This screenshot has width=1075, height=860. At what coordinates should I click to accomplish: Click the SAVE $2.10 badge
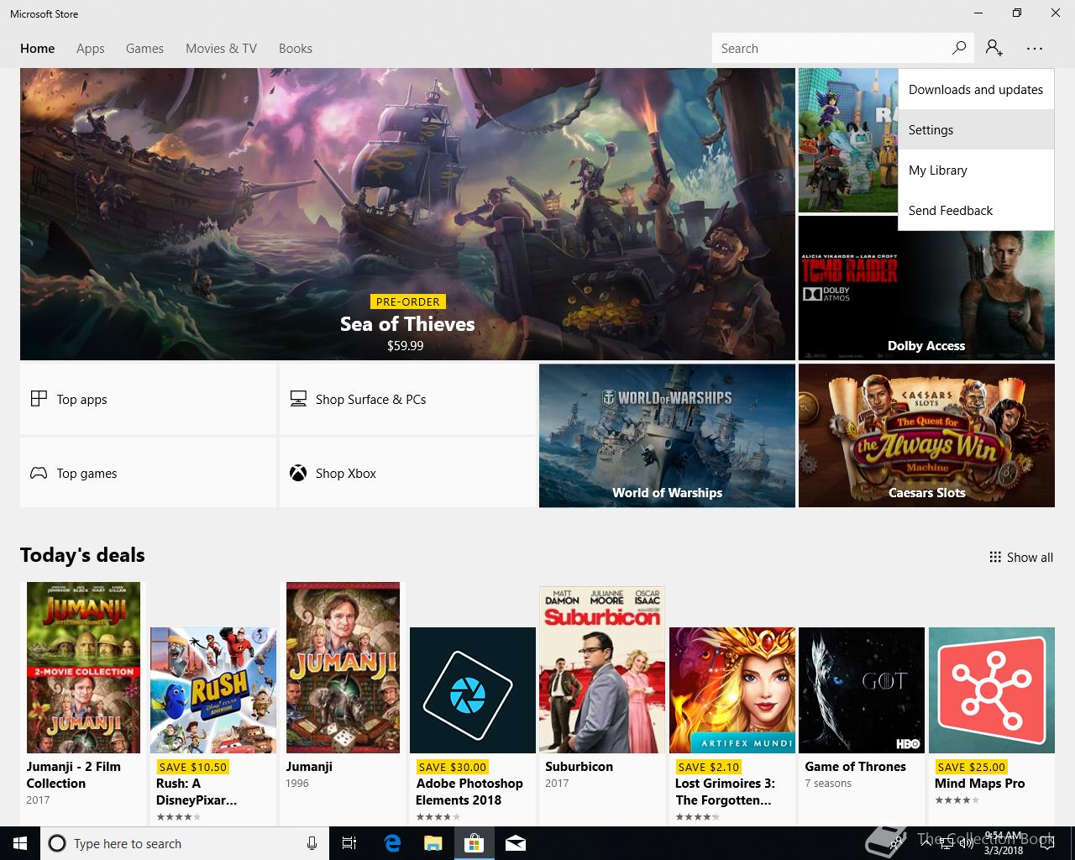(708, 767)
